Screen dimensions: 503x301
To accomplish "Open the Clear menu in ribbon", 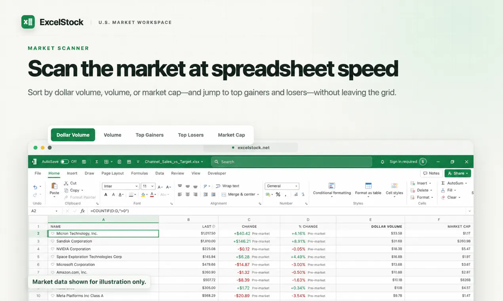I will 451,197.
